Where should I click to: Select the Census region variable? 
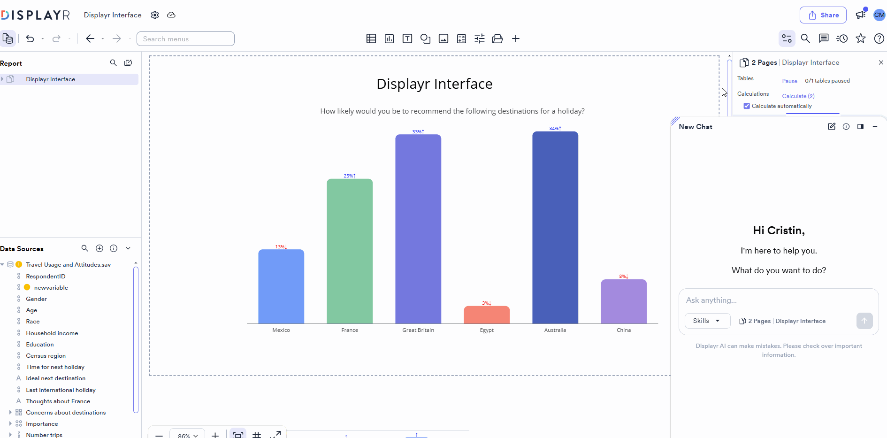46,356
